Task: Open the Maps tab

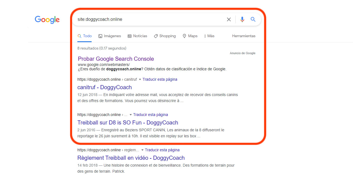Action: 190,36
